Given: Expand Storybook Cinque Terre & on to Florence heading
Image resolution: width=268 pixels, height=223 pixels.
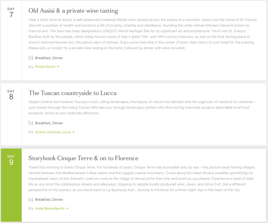Looking at the screenshot, I should tap(83, 158).
